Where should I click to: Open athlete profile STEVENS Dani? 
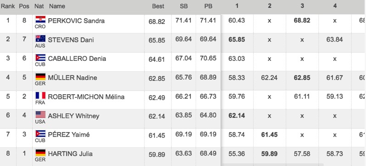click(71, 40)
